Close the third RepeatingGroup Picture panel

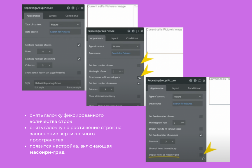pos(204,81)
